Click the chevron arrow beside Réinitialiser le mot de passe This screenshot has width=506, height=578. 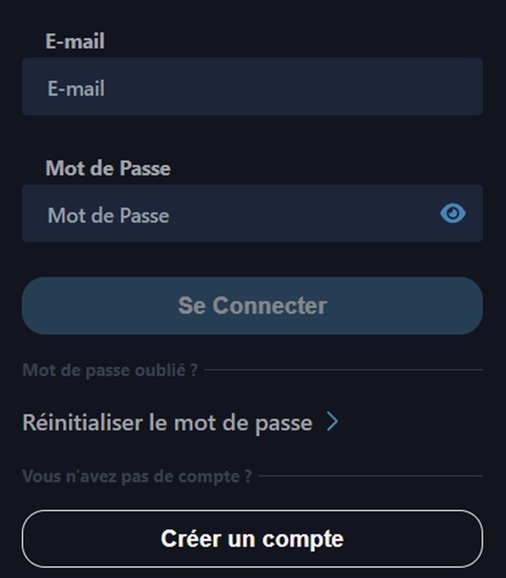point(333,422)
